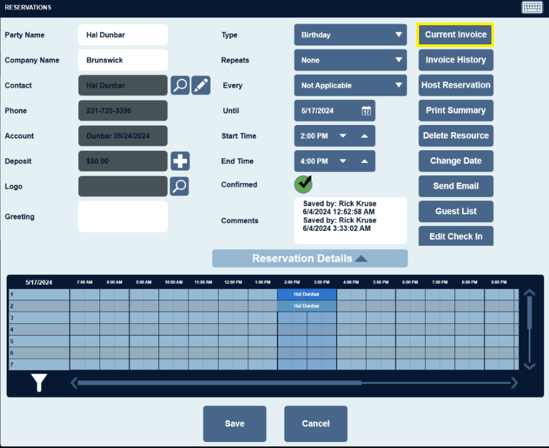Viewport: 549px width, 448px height.
Task: Click the Send Email button
Action: click(456, 186)
